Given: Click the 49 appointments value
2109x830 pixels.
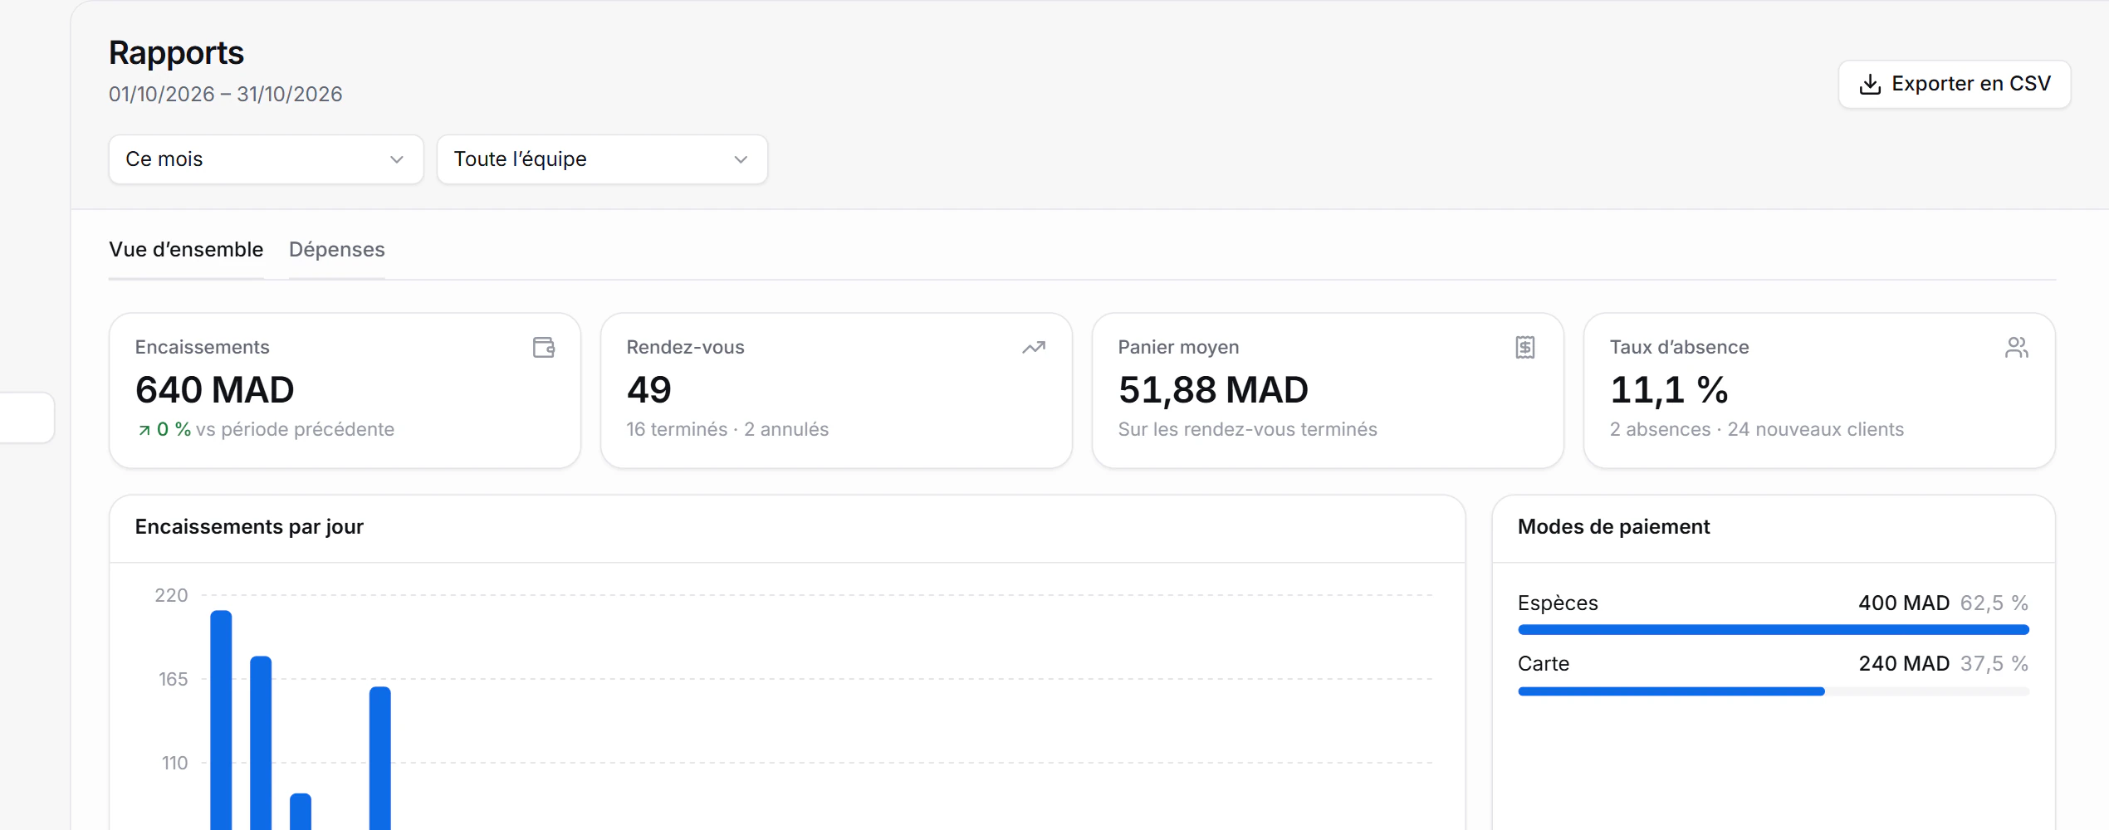Looking at the screenshot, I should [649, 390].
